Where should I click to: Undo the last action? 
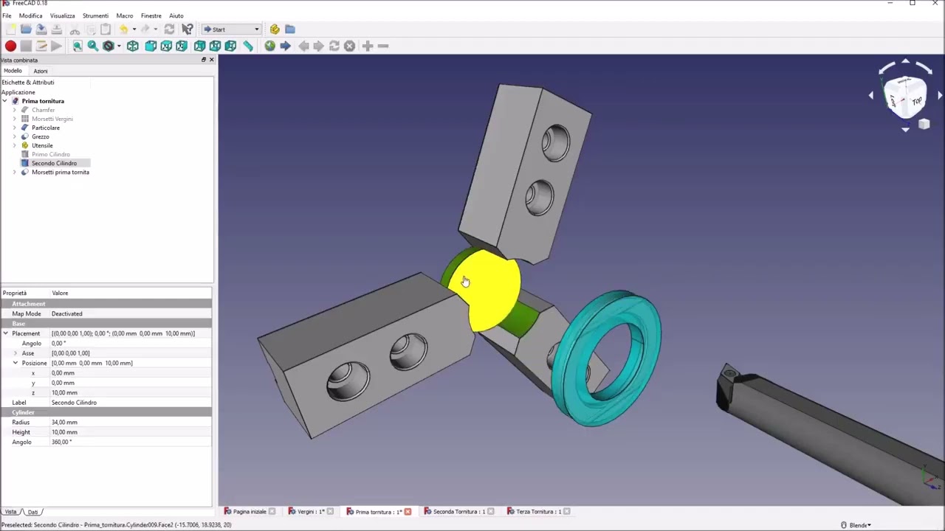coord(123,29)
